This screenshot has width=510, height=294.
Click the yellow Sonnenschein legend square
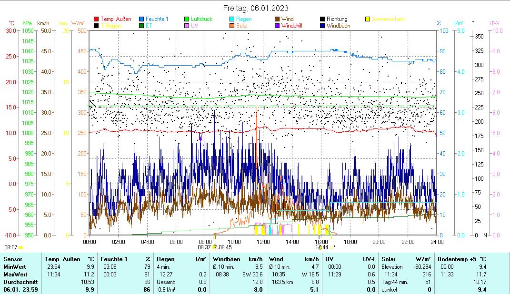(x=368, y=20)
